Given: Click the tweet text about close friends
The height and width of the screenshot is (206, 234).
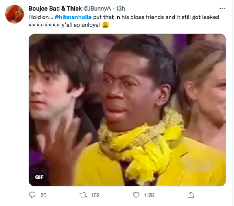Looking at the screenshot, I should click(x=124, y=21).
